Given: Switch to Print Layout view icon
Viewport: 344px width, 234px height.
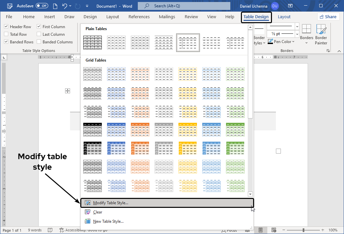Looking at the screenshot, I should [x=261, y=230].
